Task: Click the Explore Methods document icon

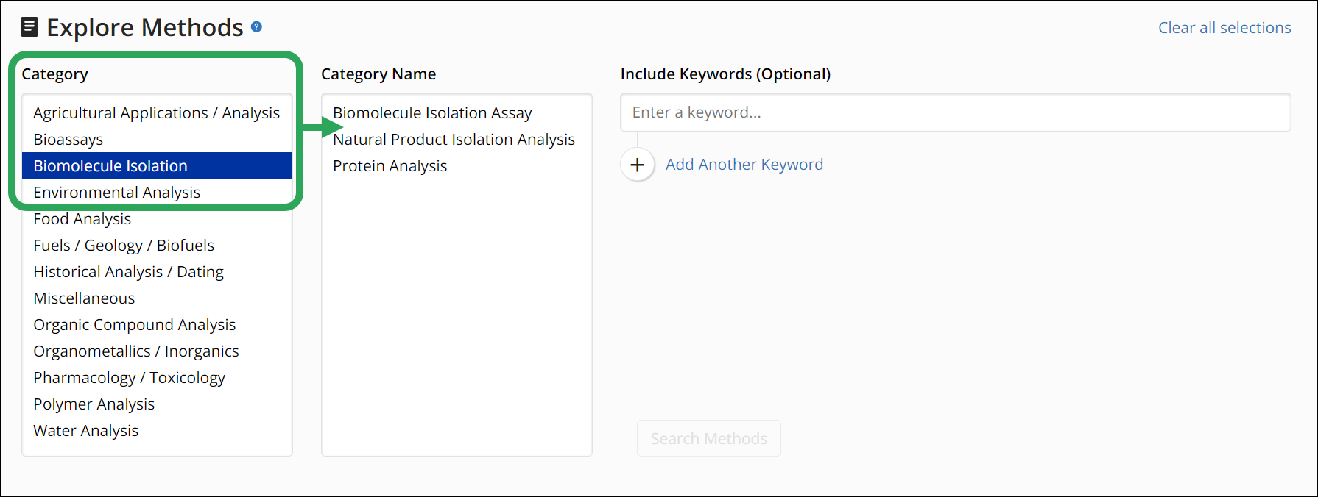Action: click(29, 27)
